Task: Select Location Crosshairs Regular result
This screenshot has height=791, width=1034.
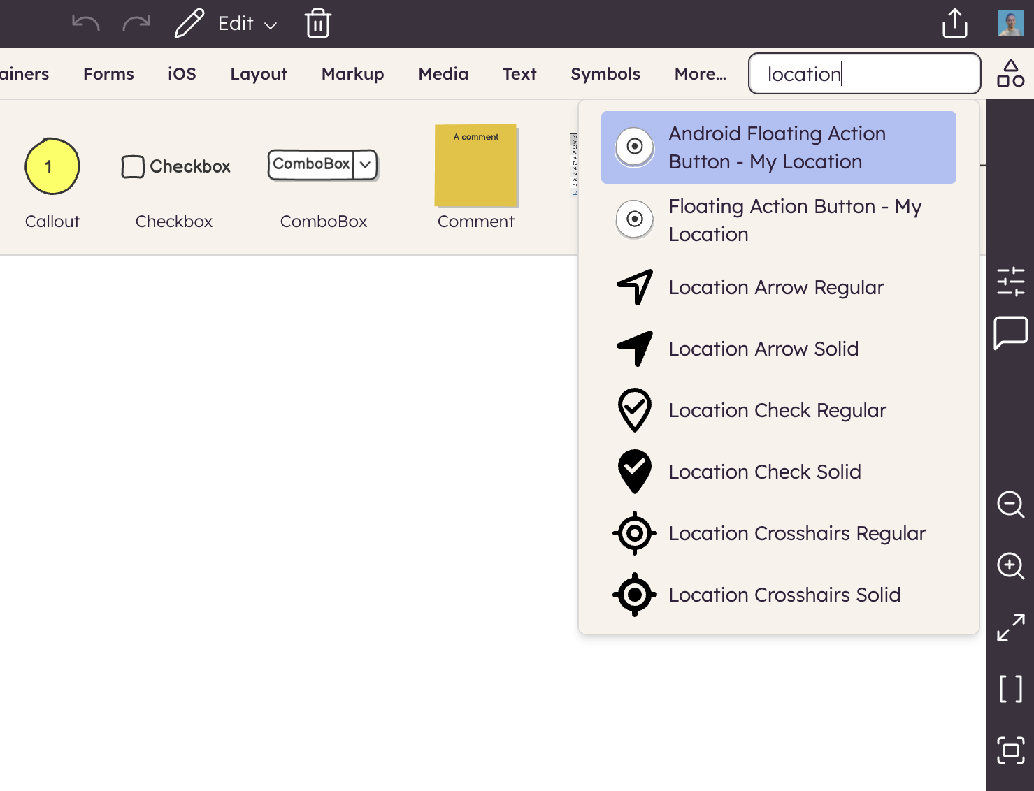Action: click(796, 533)
